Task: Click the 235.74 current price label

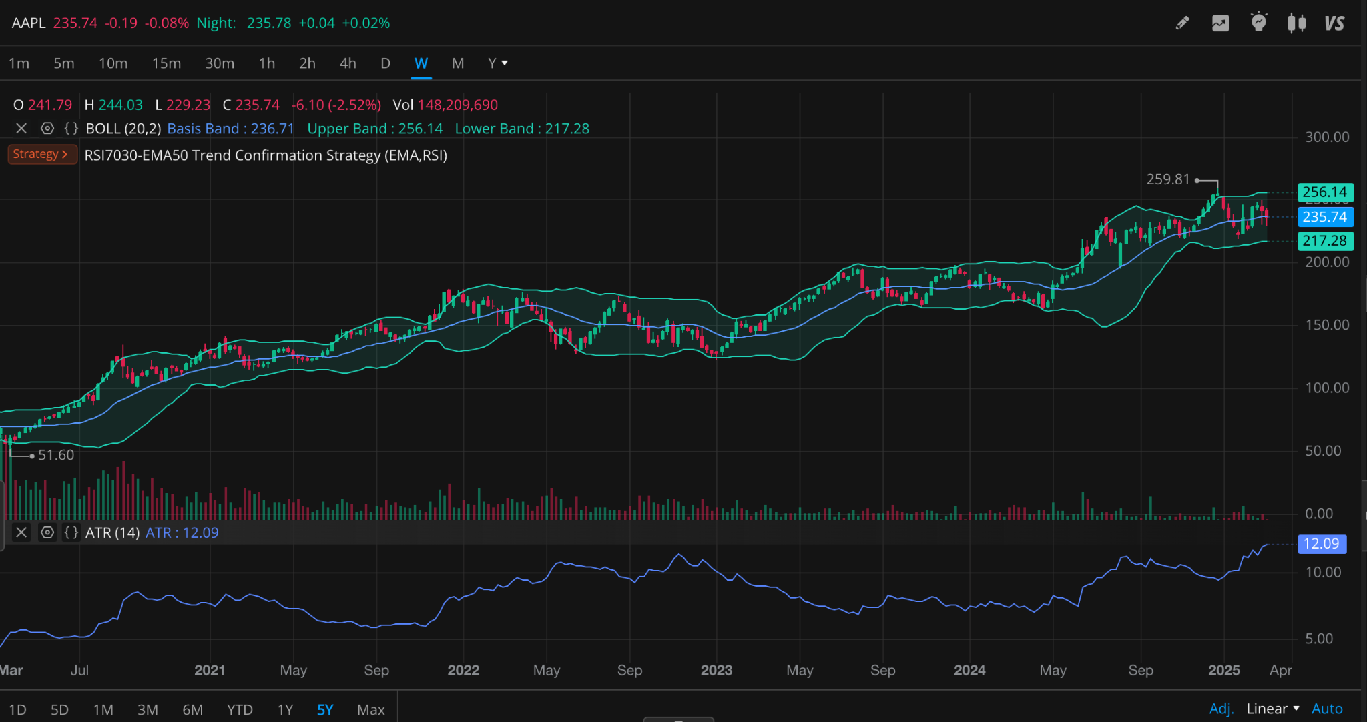Action: (x=1324, y=217)
